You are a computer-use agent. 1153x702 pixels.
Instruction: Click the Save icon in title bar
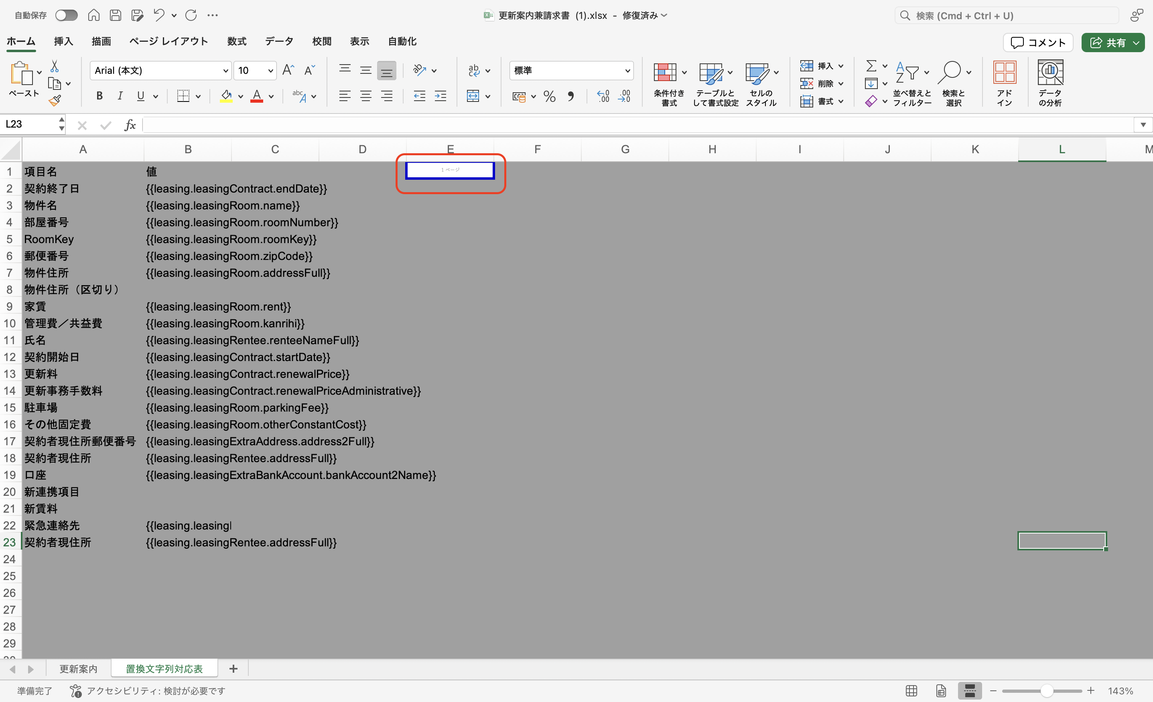click(116, 15)
